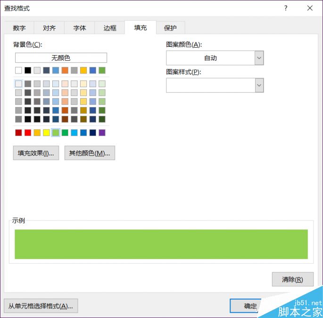The image size is (323, 318).
Task: Pick the orange swatch in the top color row
Action: point(65,70)
